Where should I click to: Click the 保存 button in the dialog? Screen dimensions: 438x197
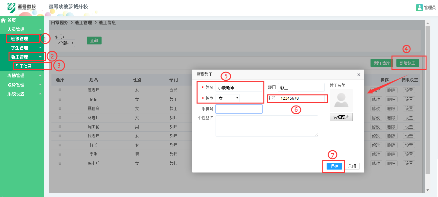333,166
